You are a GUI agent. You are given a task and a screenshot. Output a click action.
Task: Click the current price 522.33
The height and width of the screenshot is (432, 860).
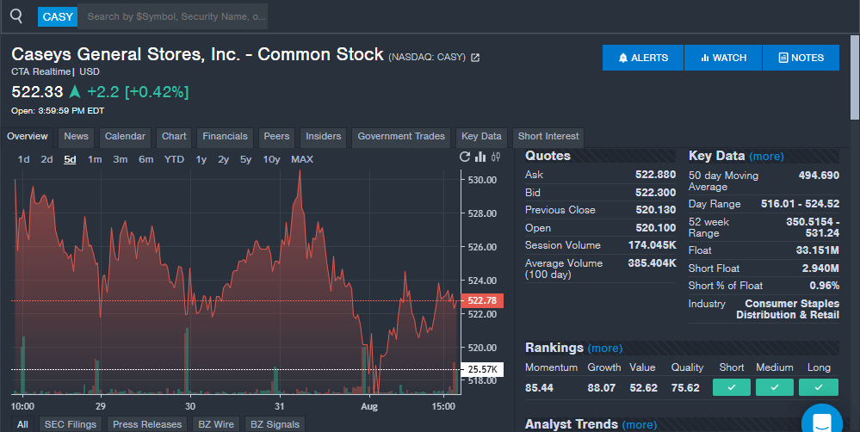(x=37, y=91)
